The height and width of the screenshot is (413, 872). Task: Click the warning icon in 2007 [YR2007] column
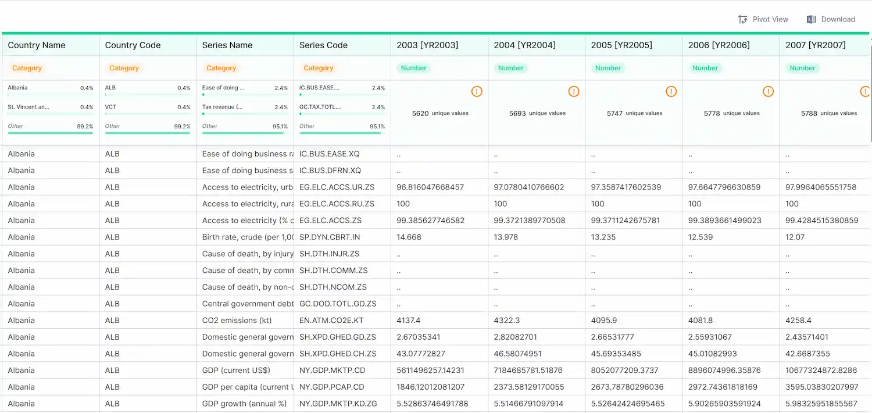tap(866, 91)
